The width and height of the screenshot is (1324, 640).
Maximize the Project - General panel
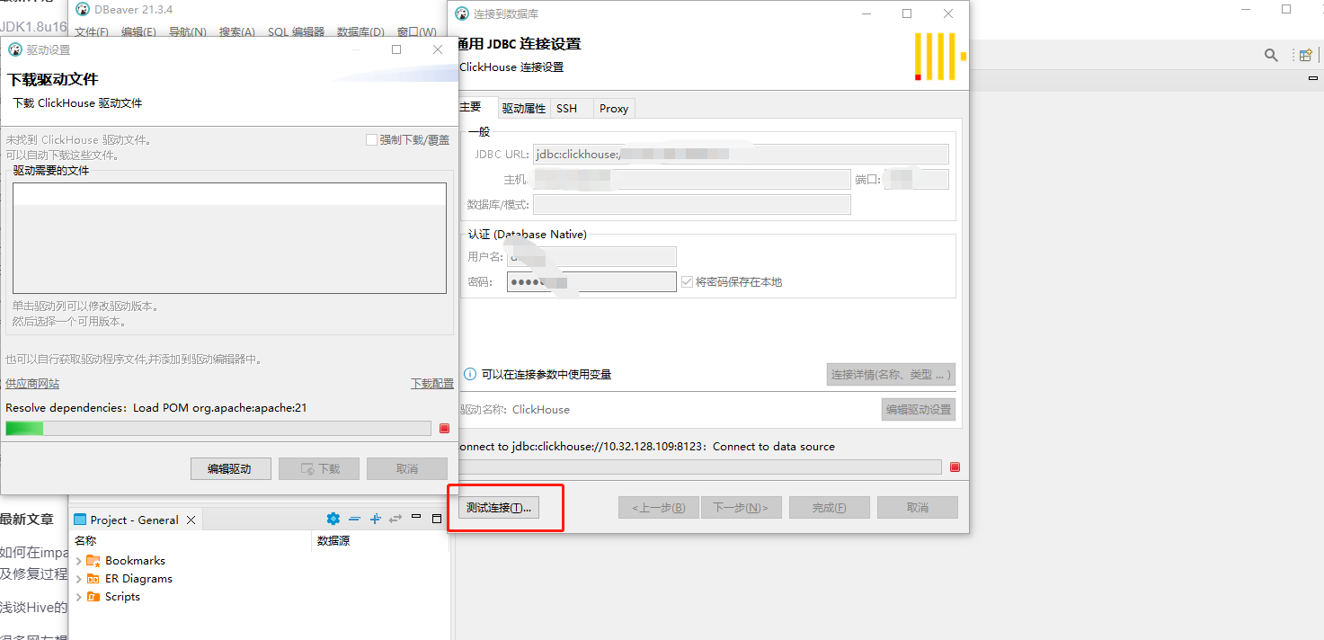click(x=437, y=519)
